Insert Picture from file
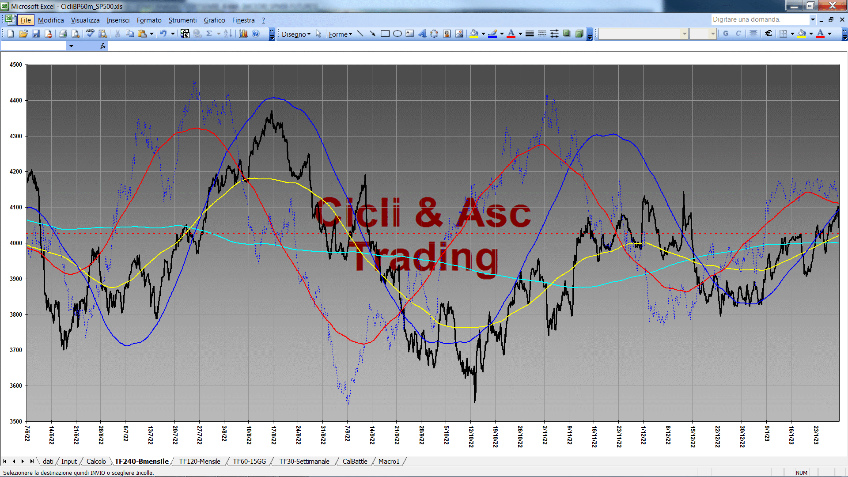This screenshot has height=477, width=848. tap(459, 34)
